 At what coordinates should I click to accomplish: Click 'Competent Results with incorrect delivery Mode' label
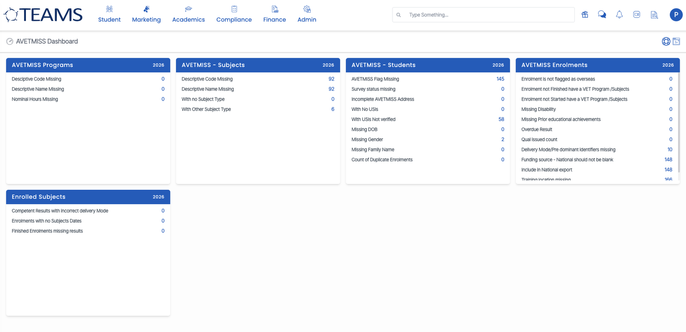(60, 211)
